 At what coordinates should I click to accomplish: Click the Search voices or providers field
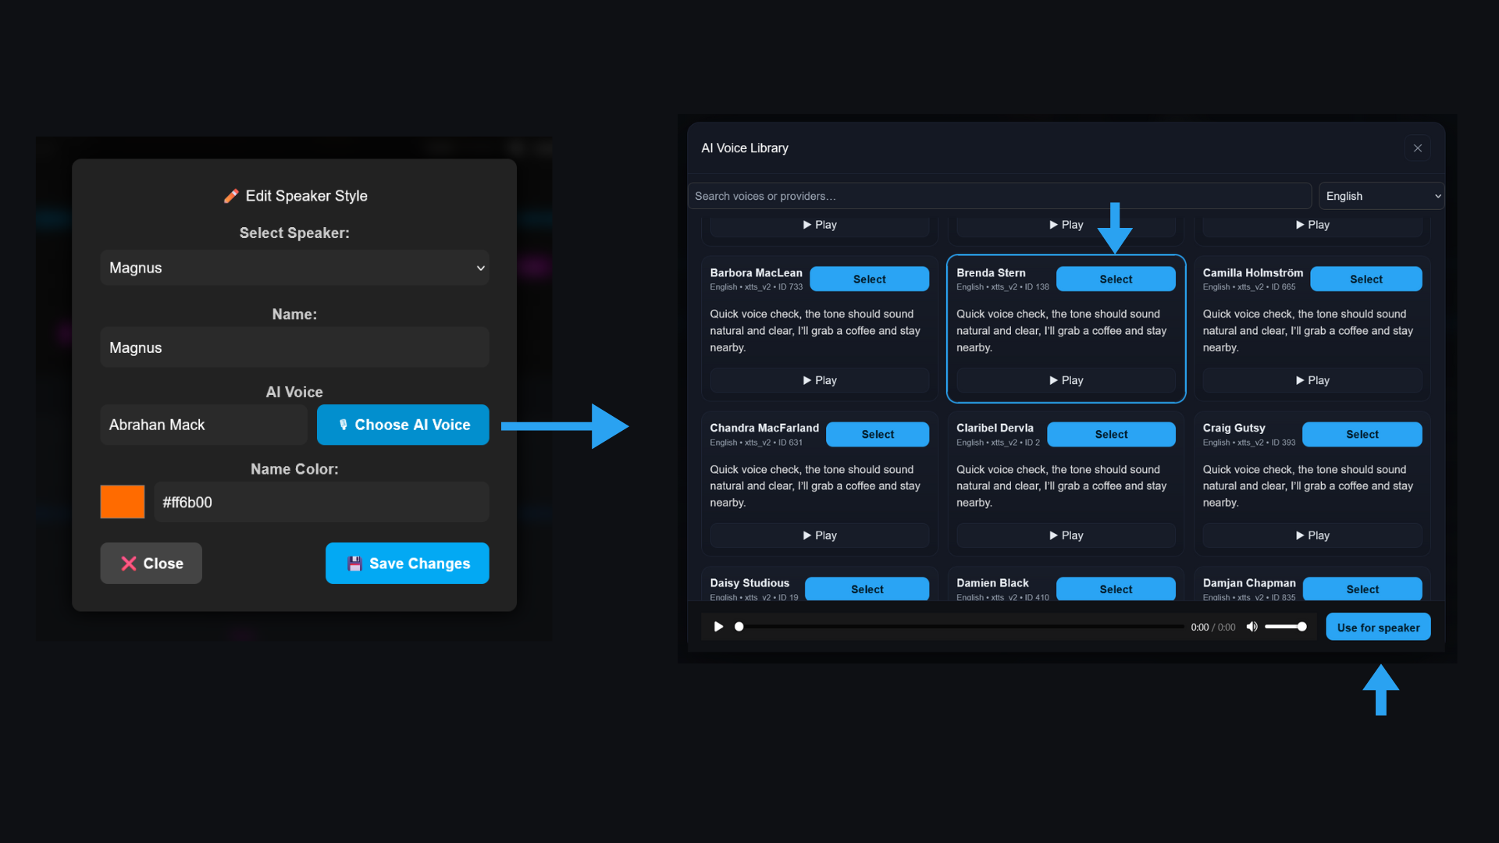pyautogui.click(x=999, y=196)
